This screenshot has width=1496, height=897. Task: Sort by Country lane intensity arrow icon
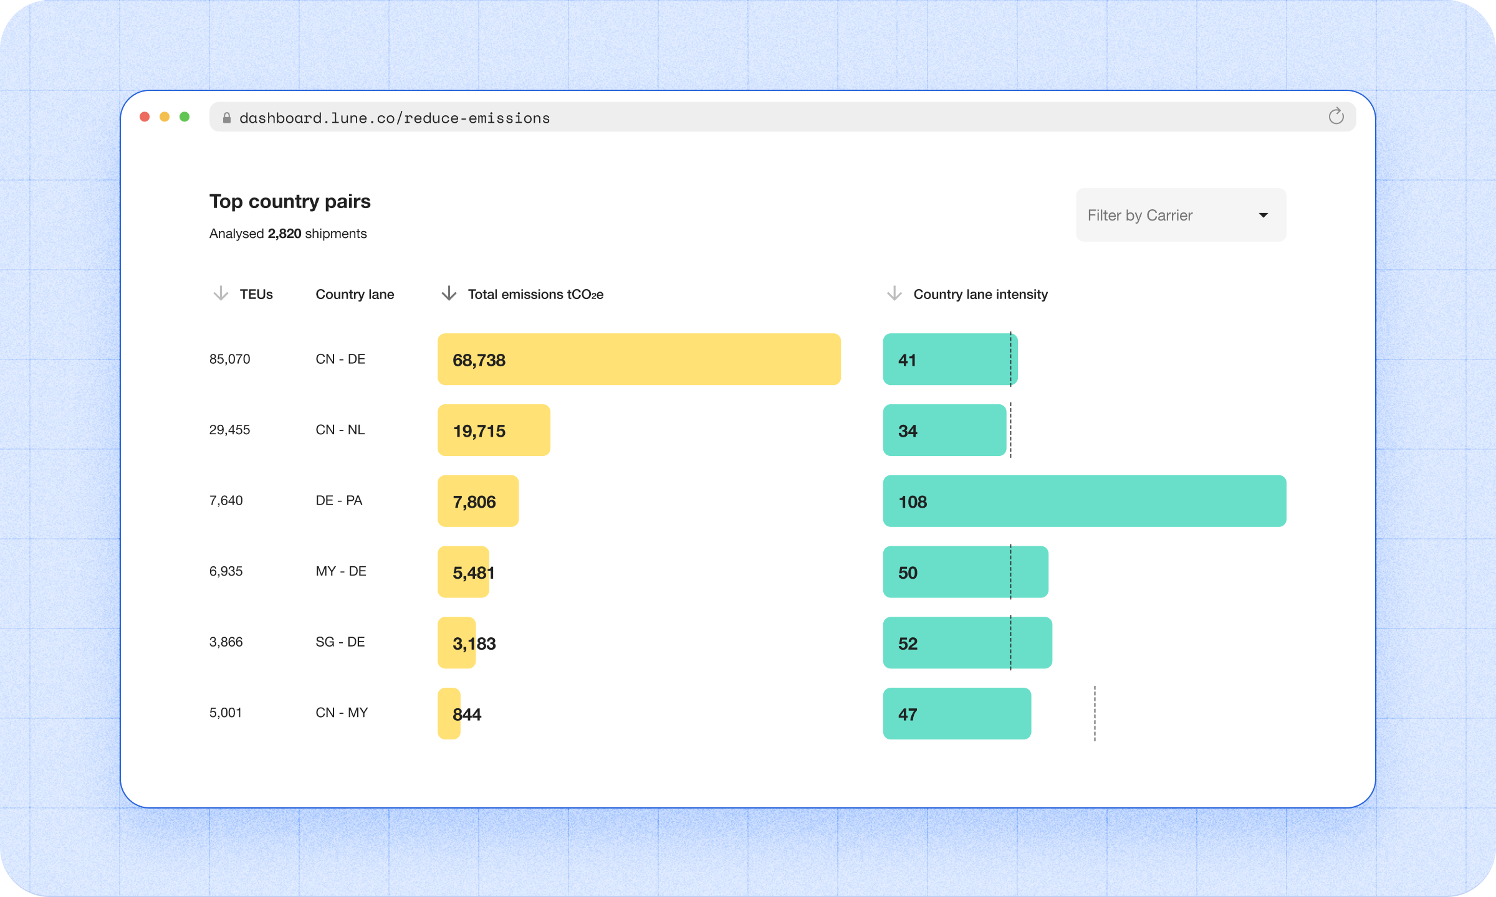point(894,293)
